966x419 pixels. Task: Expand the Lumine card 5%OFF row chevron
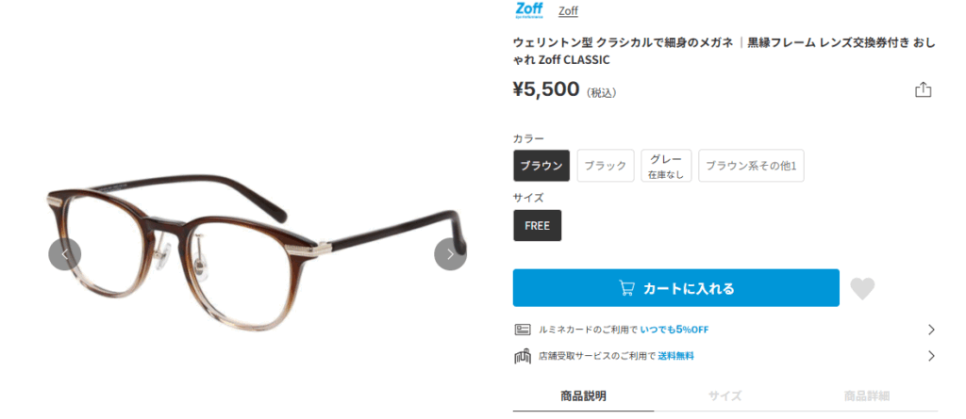[931, 330]
